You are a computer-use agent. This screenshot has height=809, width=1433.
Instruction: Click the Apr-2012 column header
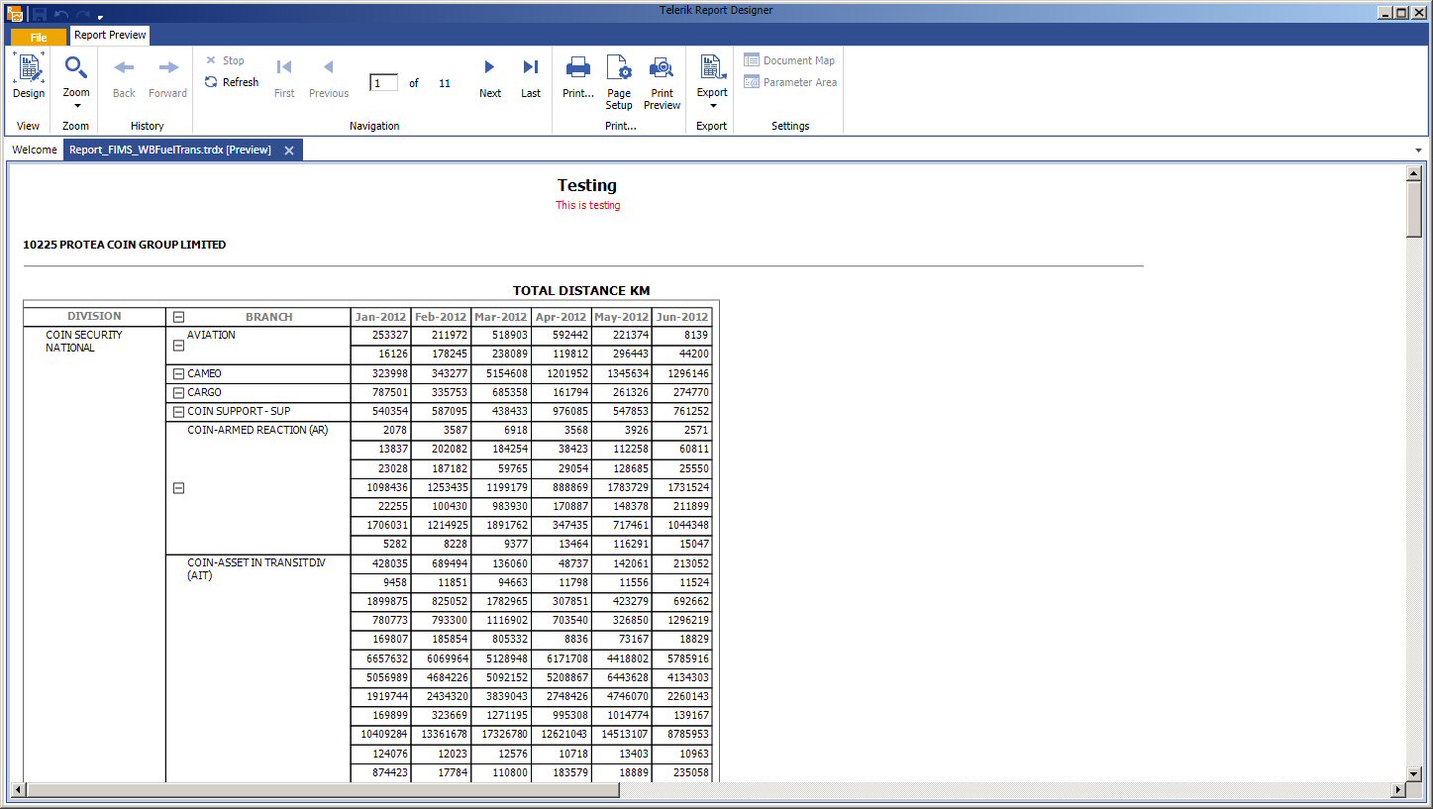tap(562, 317)
